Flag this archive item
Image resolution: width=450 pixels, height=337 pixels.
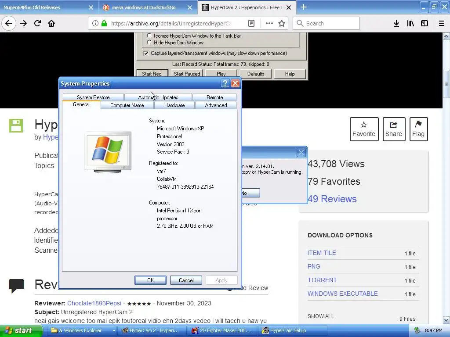pyautogui.click(x=418, y=129)
